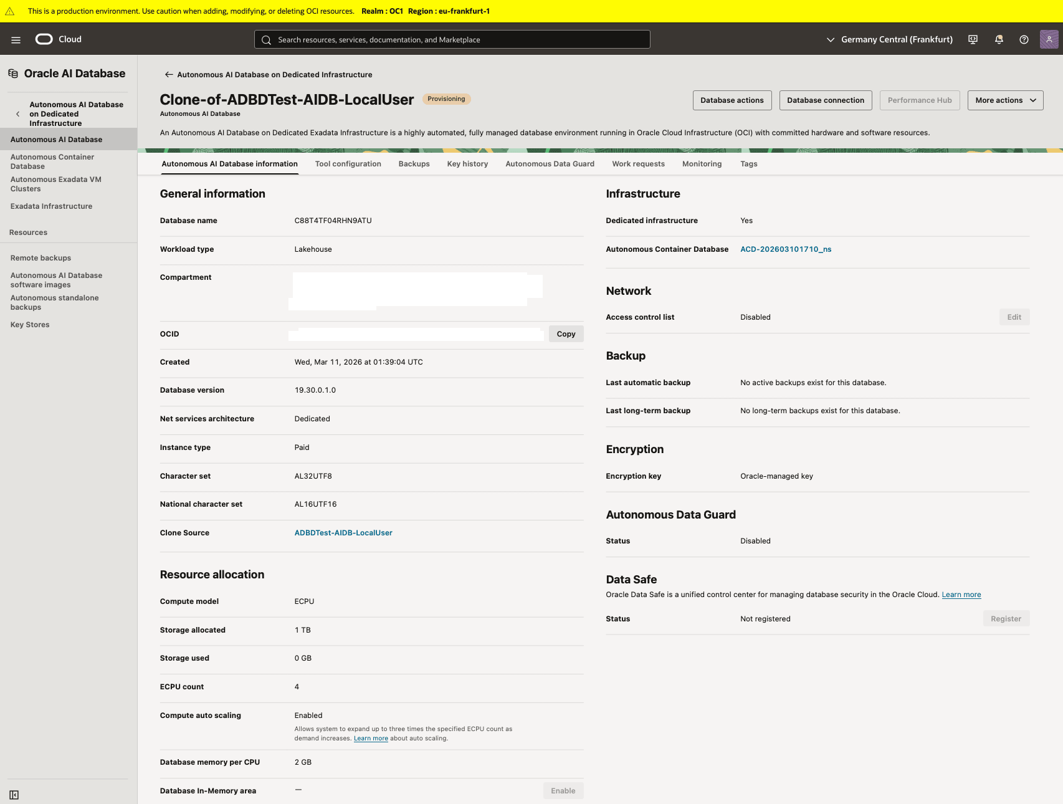Screen dimensions: 1063x804
Task: Open the user profile avatar
Action: (1049, 39)
